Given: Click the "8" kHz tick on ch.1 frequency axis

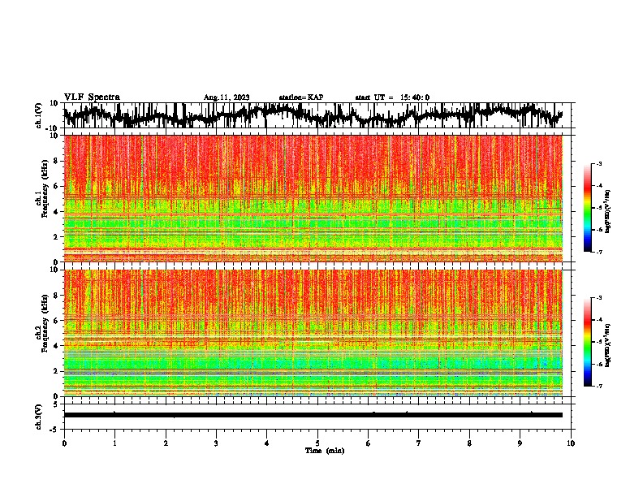Looking at the screenshot, I should [x=57, y=161].
